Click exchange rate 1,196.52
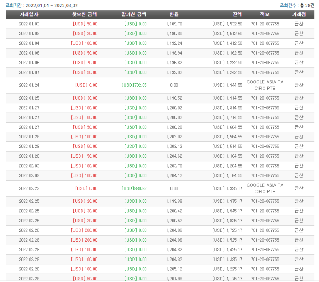Viewport: 319px width, 282px height. point(174,98)
